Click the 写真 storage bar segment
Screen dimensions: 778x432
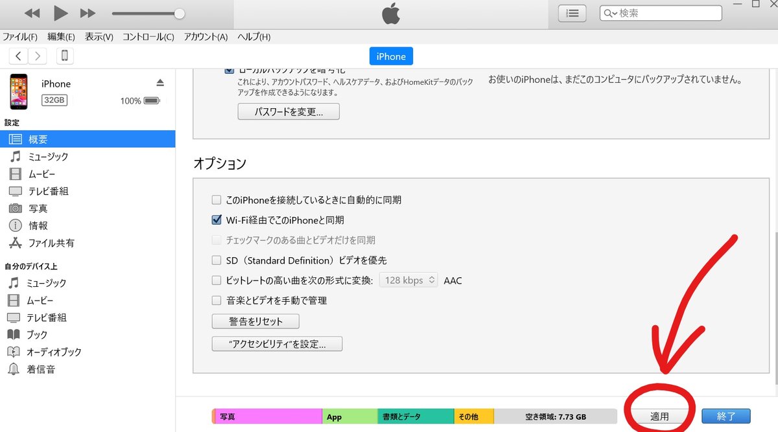click(268, 416)
